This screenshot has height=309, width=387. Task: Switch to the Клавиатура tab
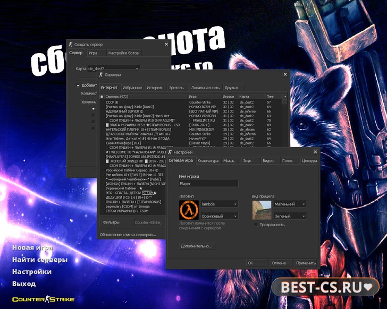[x=208, y=161]
